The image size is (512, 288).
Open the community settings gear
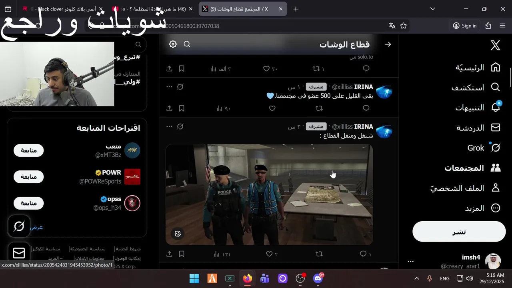coord(173,44)
